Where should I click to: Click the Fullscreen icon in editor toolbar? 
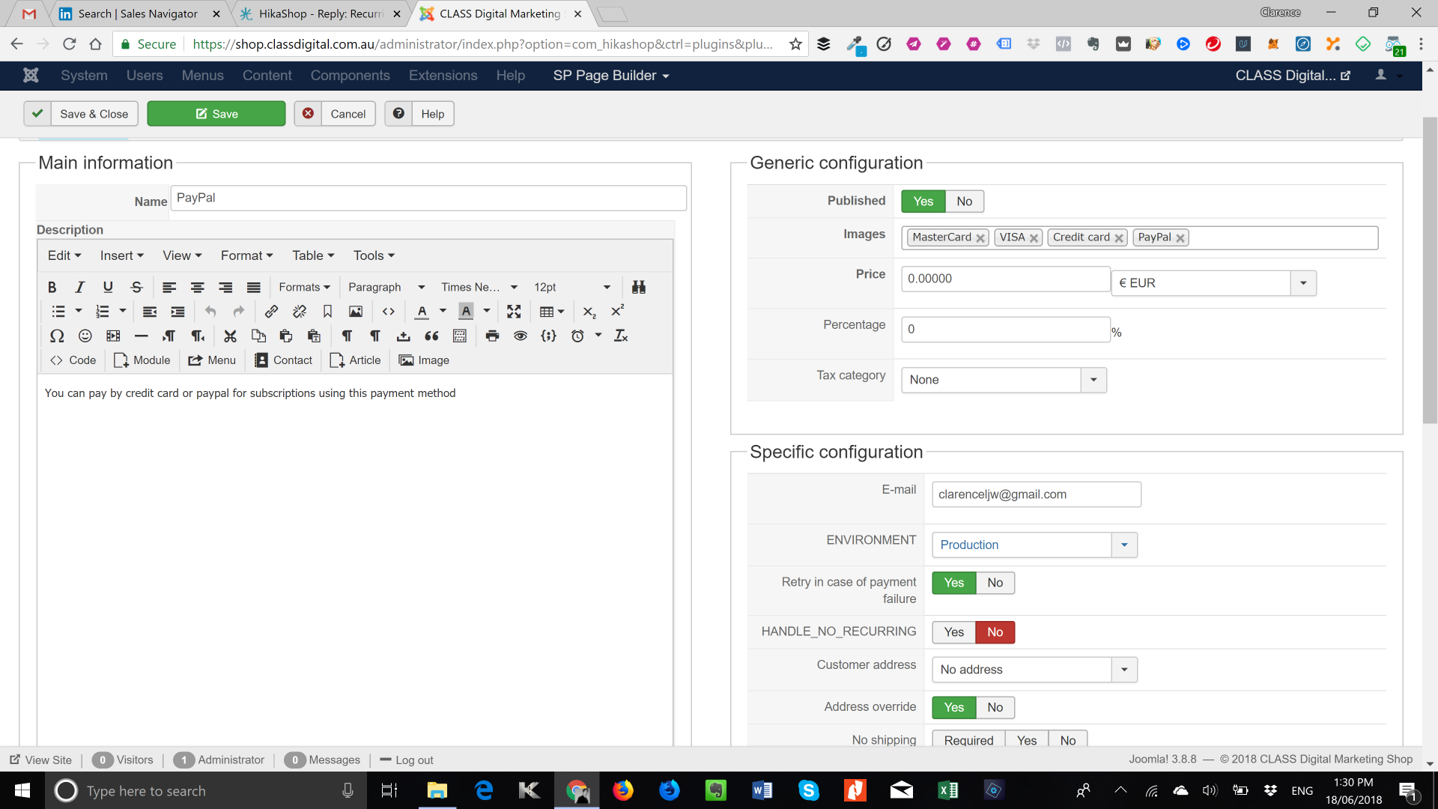point(514,312)
